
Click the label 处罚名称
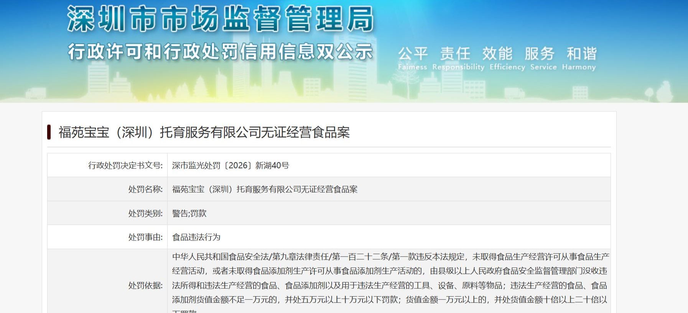pos(145,189)
